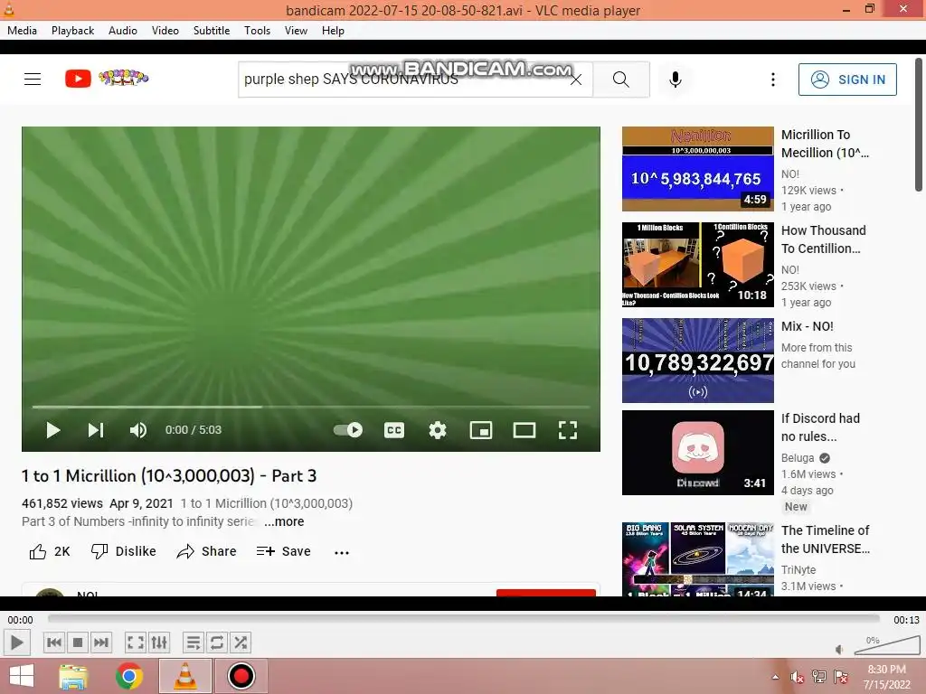926x694 pixels.
Task: Open Google Chrome from the taskbar
Action: (x=128, y=676)
